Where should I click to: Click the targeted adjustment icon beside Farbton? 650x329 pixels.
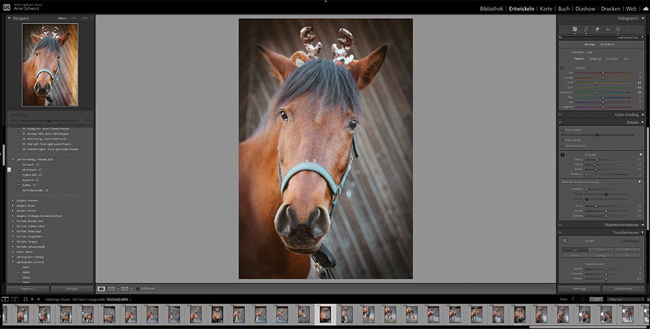pyautogui.click(x=562, y=68)
